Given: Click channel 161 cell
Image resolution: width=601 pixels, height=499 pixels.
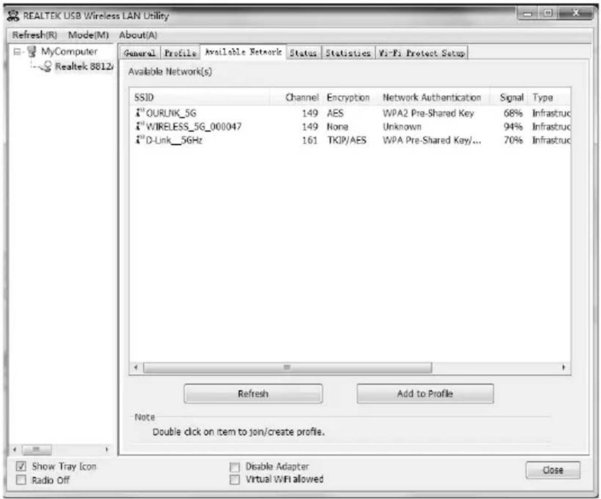Looking at the screenshot, I should [310, 140].
